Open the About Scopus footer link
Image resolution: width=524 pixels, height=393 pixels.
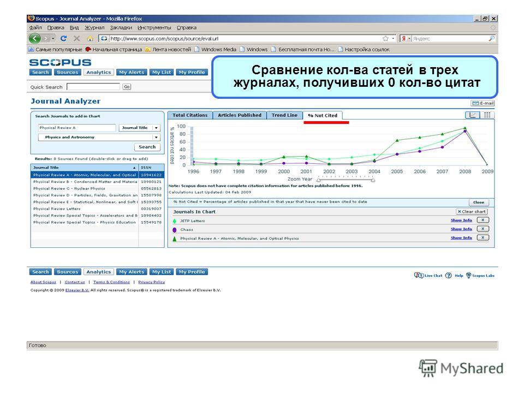pos(43,282)
